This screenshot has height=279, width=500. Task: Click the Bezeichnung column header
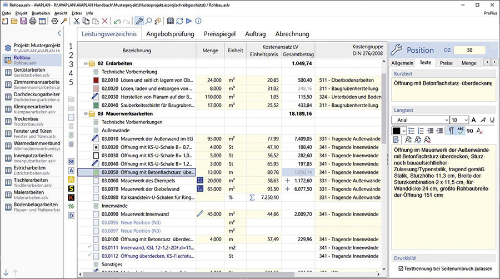137,51
